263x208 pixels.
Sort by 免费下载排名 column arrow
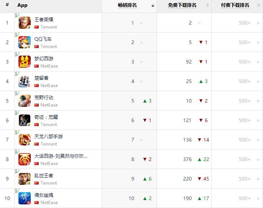pos(207,5)
